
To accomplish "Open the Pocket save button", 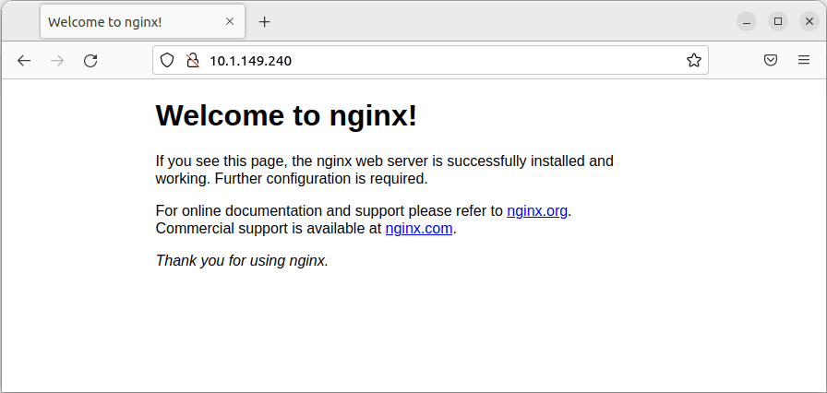I will pyautogui.click(x=771, y=60).
